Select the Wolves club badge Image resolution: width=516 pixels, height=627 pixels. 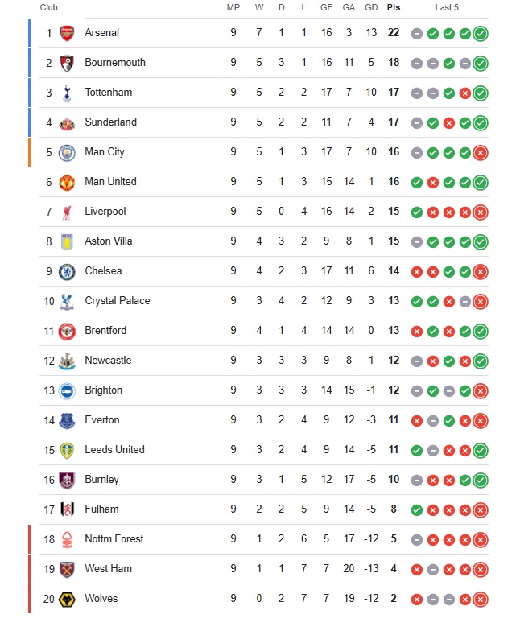pyautogui.click(x=67, y=599)
